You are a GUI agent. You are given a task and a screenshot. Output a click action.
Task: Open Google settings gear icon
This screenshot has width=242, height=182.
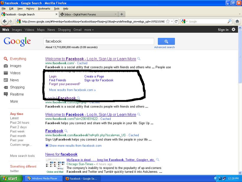click(x=233, y=29)
